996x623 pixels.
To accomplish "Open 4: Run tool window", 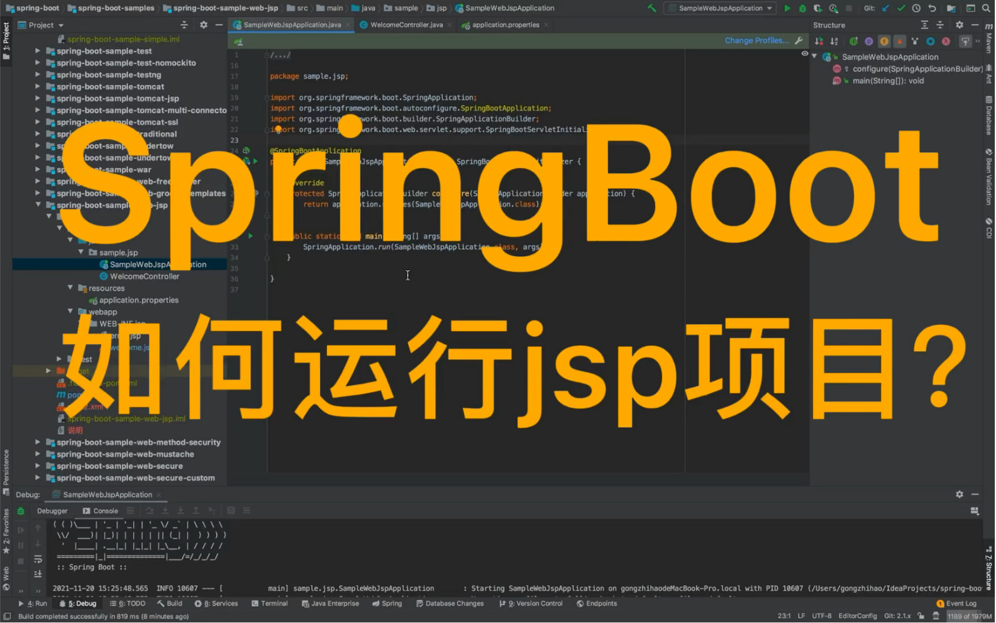I will [x=33, y=603].
